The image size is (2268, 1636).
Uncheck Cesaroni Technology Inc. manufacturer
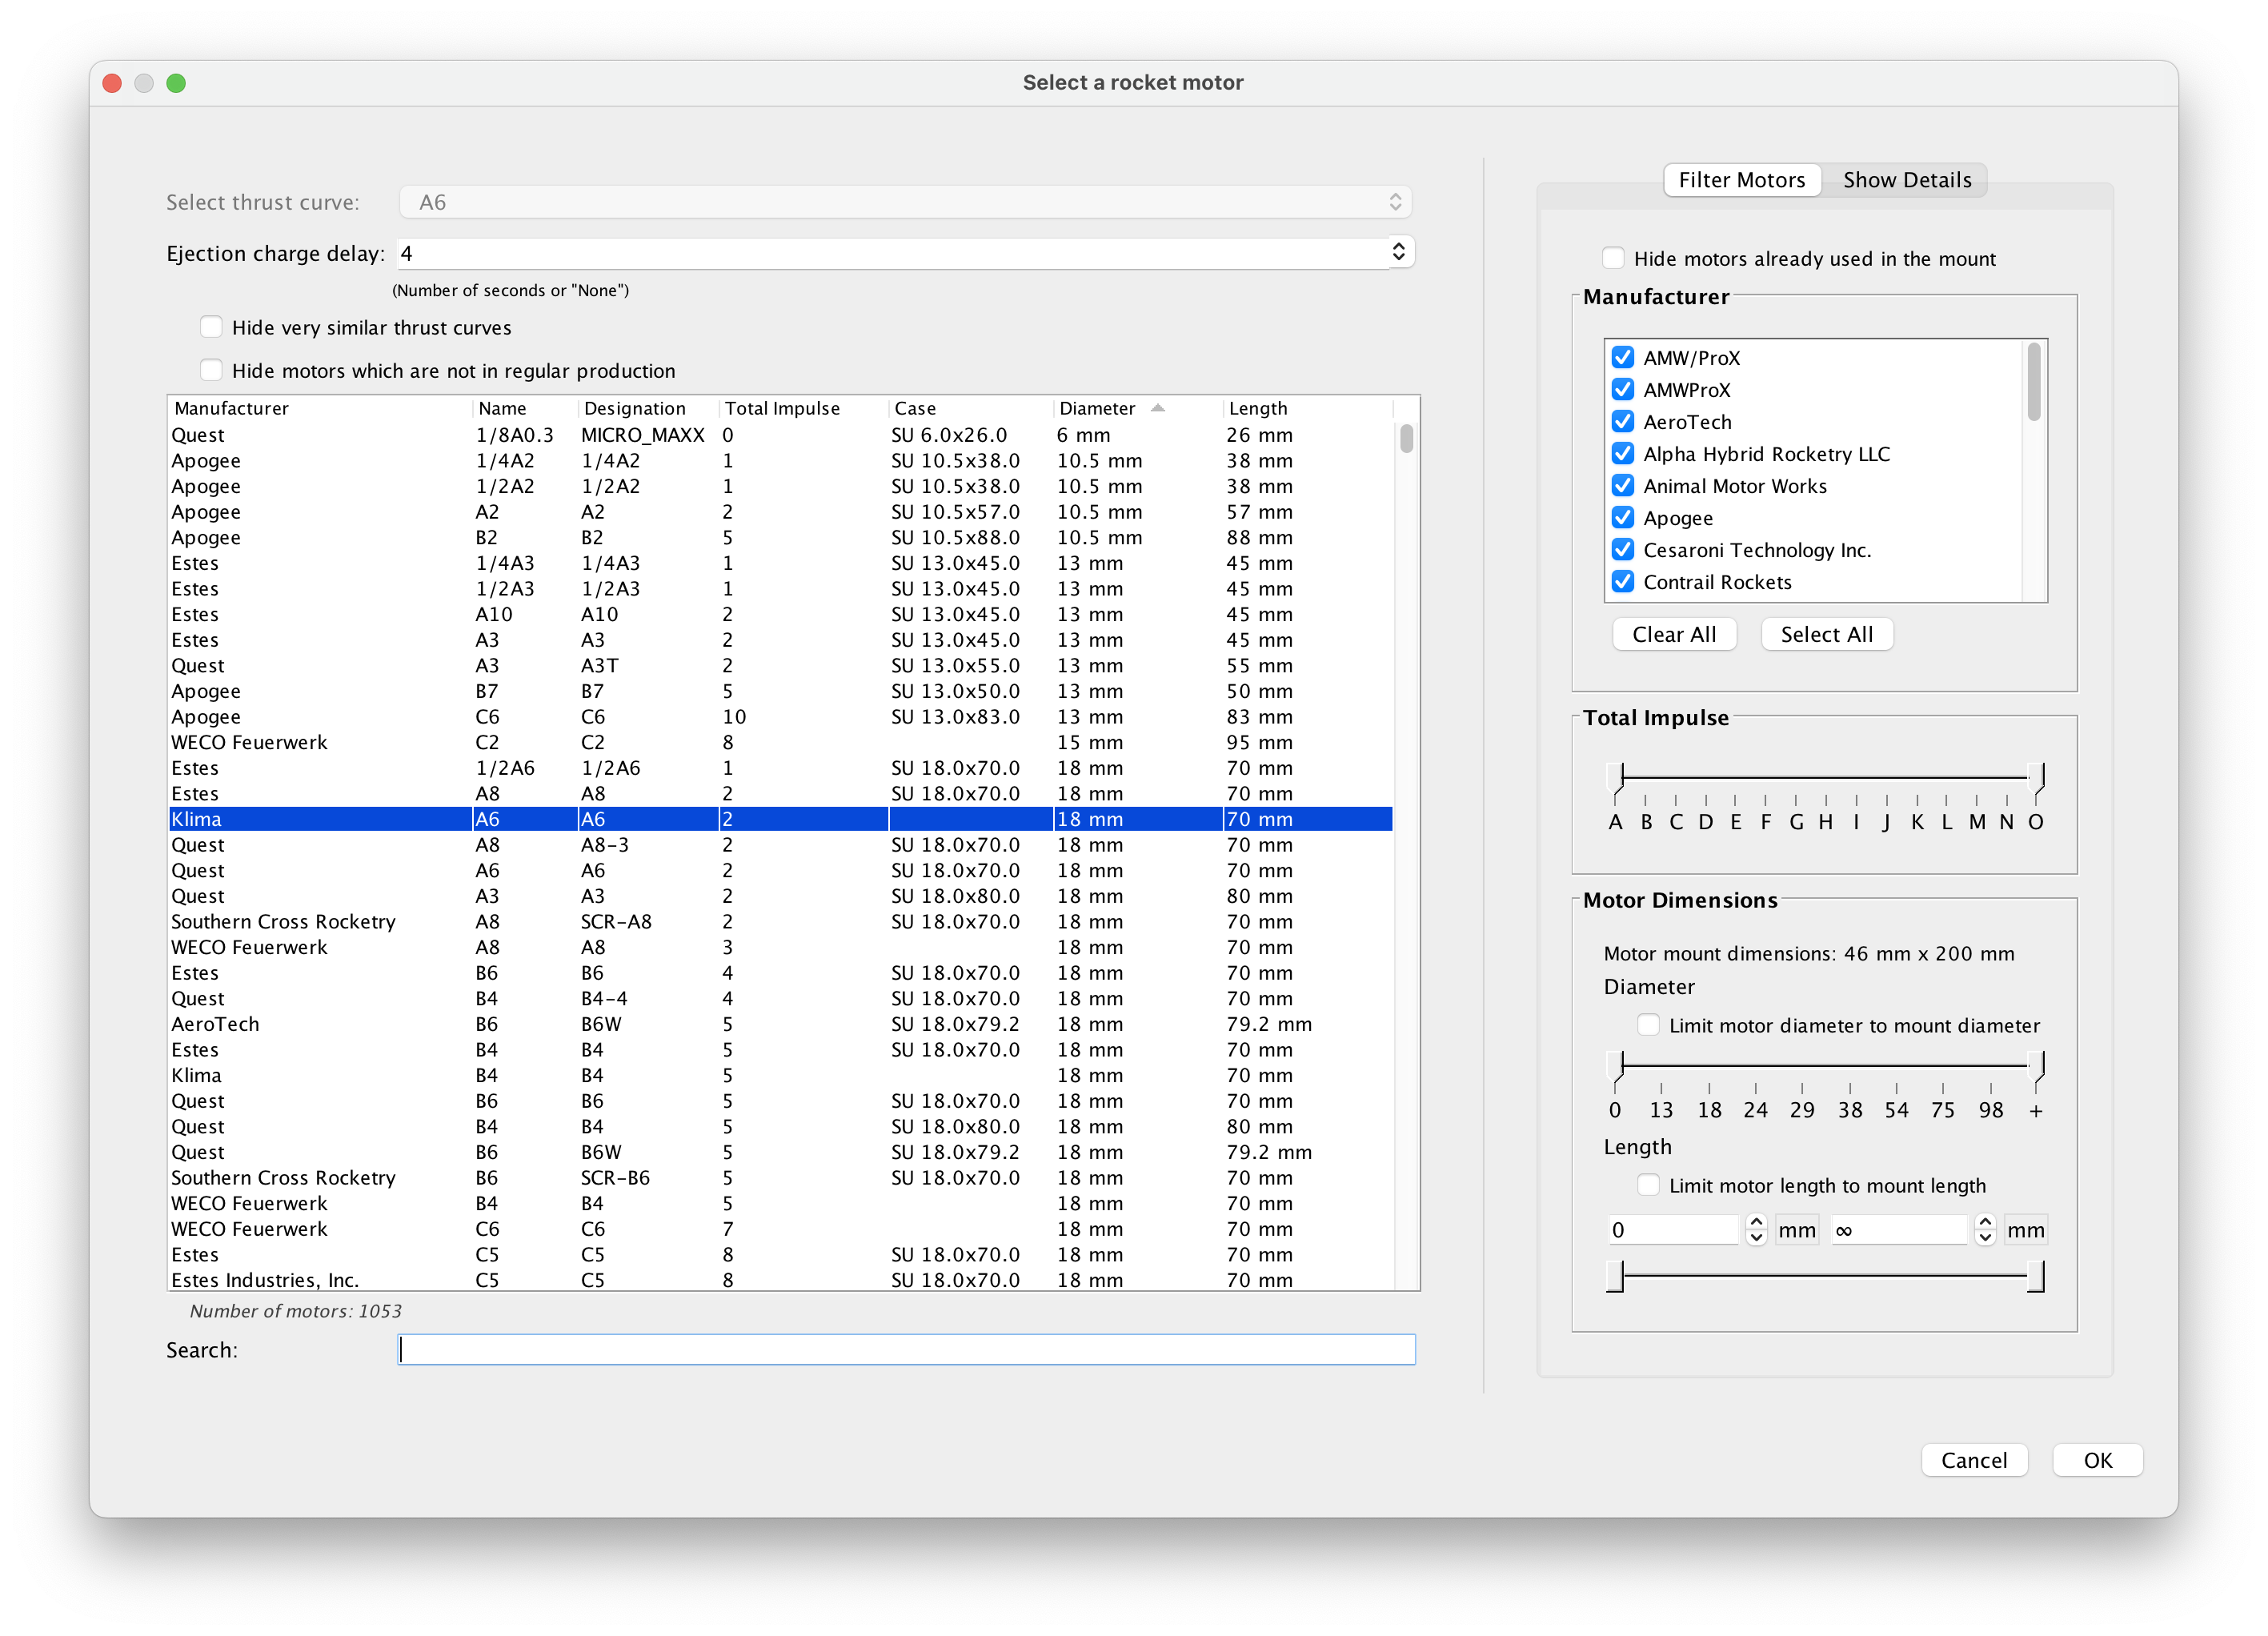1622,549
